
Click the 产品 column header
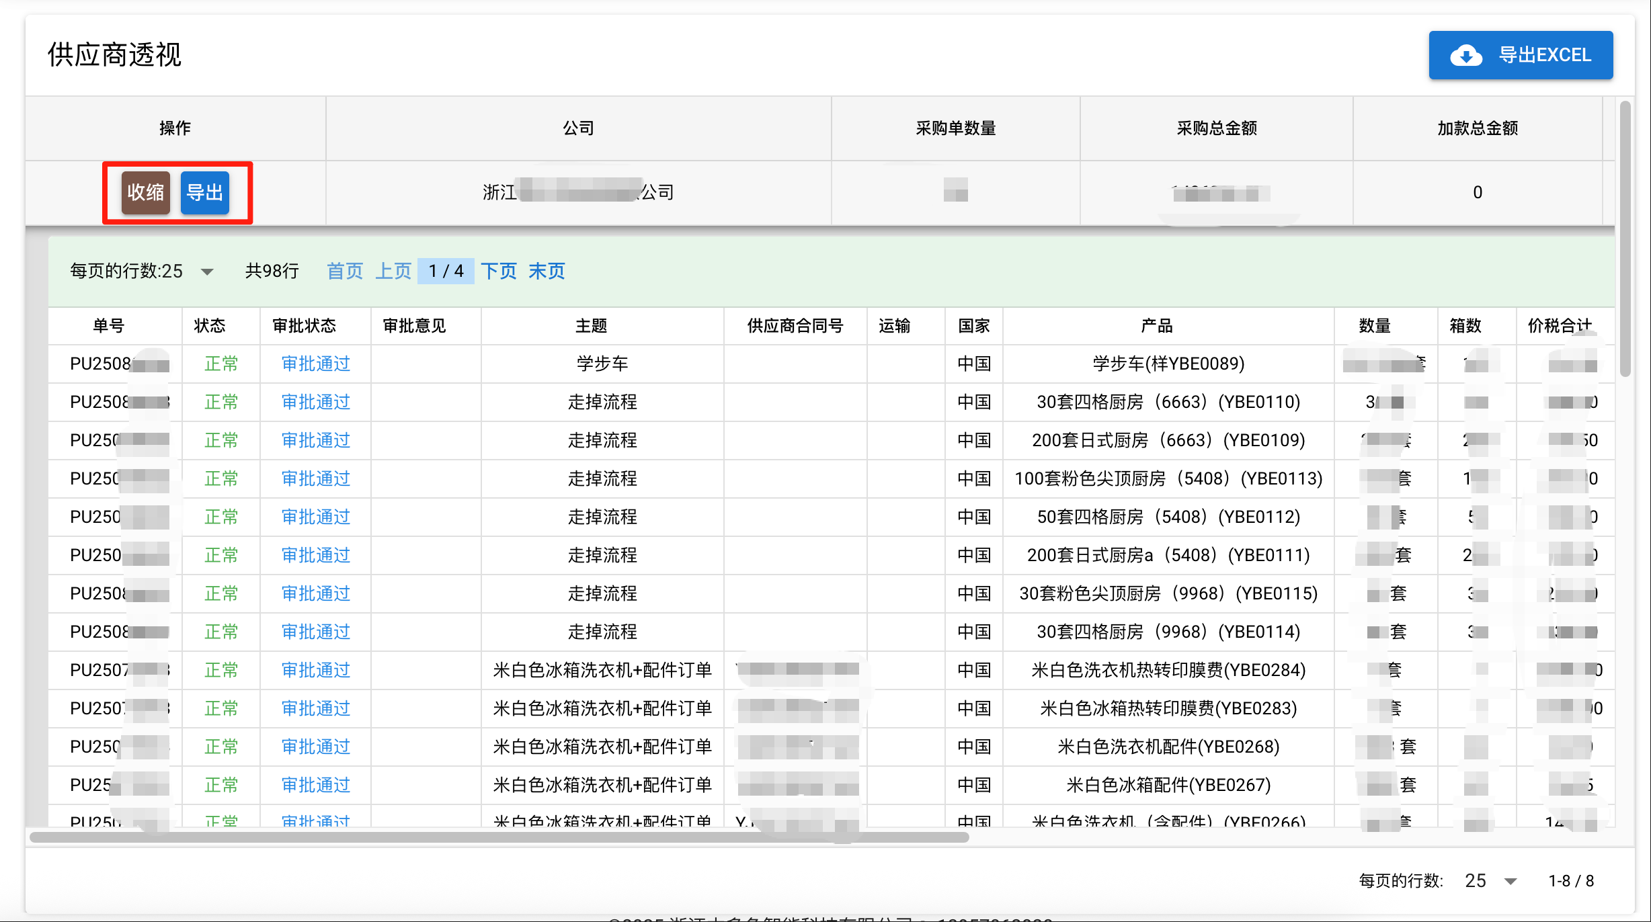coord(1156,326)
